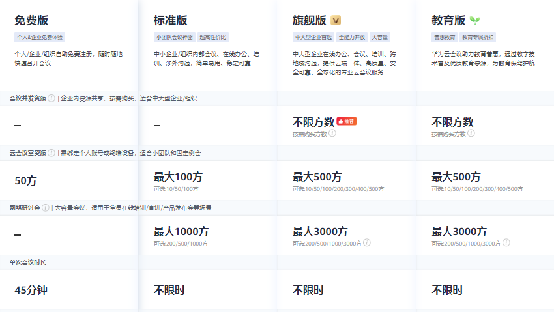
Task: Click 最大3000方 in the 教育版 column
Action: (x=459, y=231)
